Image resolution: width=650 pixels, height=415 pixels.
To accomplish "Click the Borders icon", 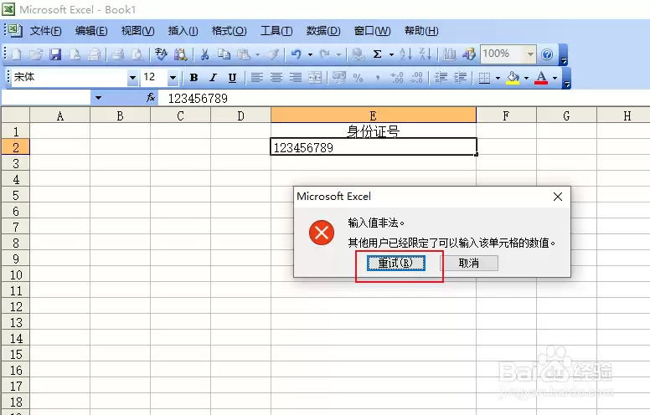I will tap(484, 78).
